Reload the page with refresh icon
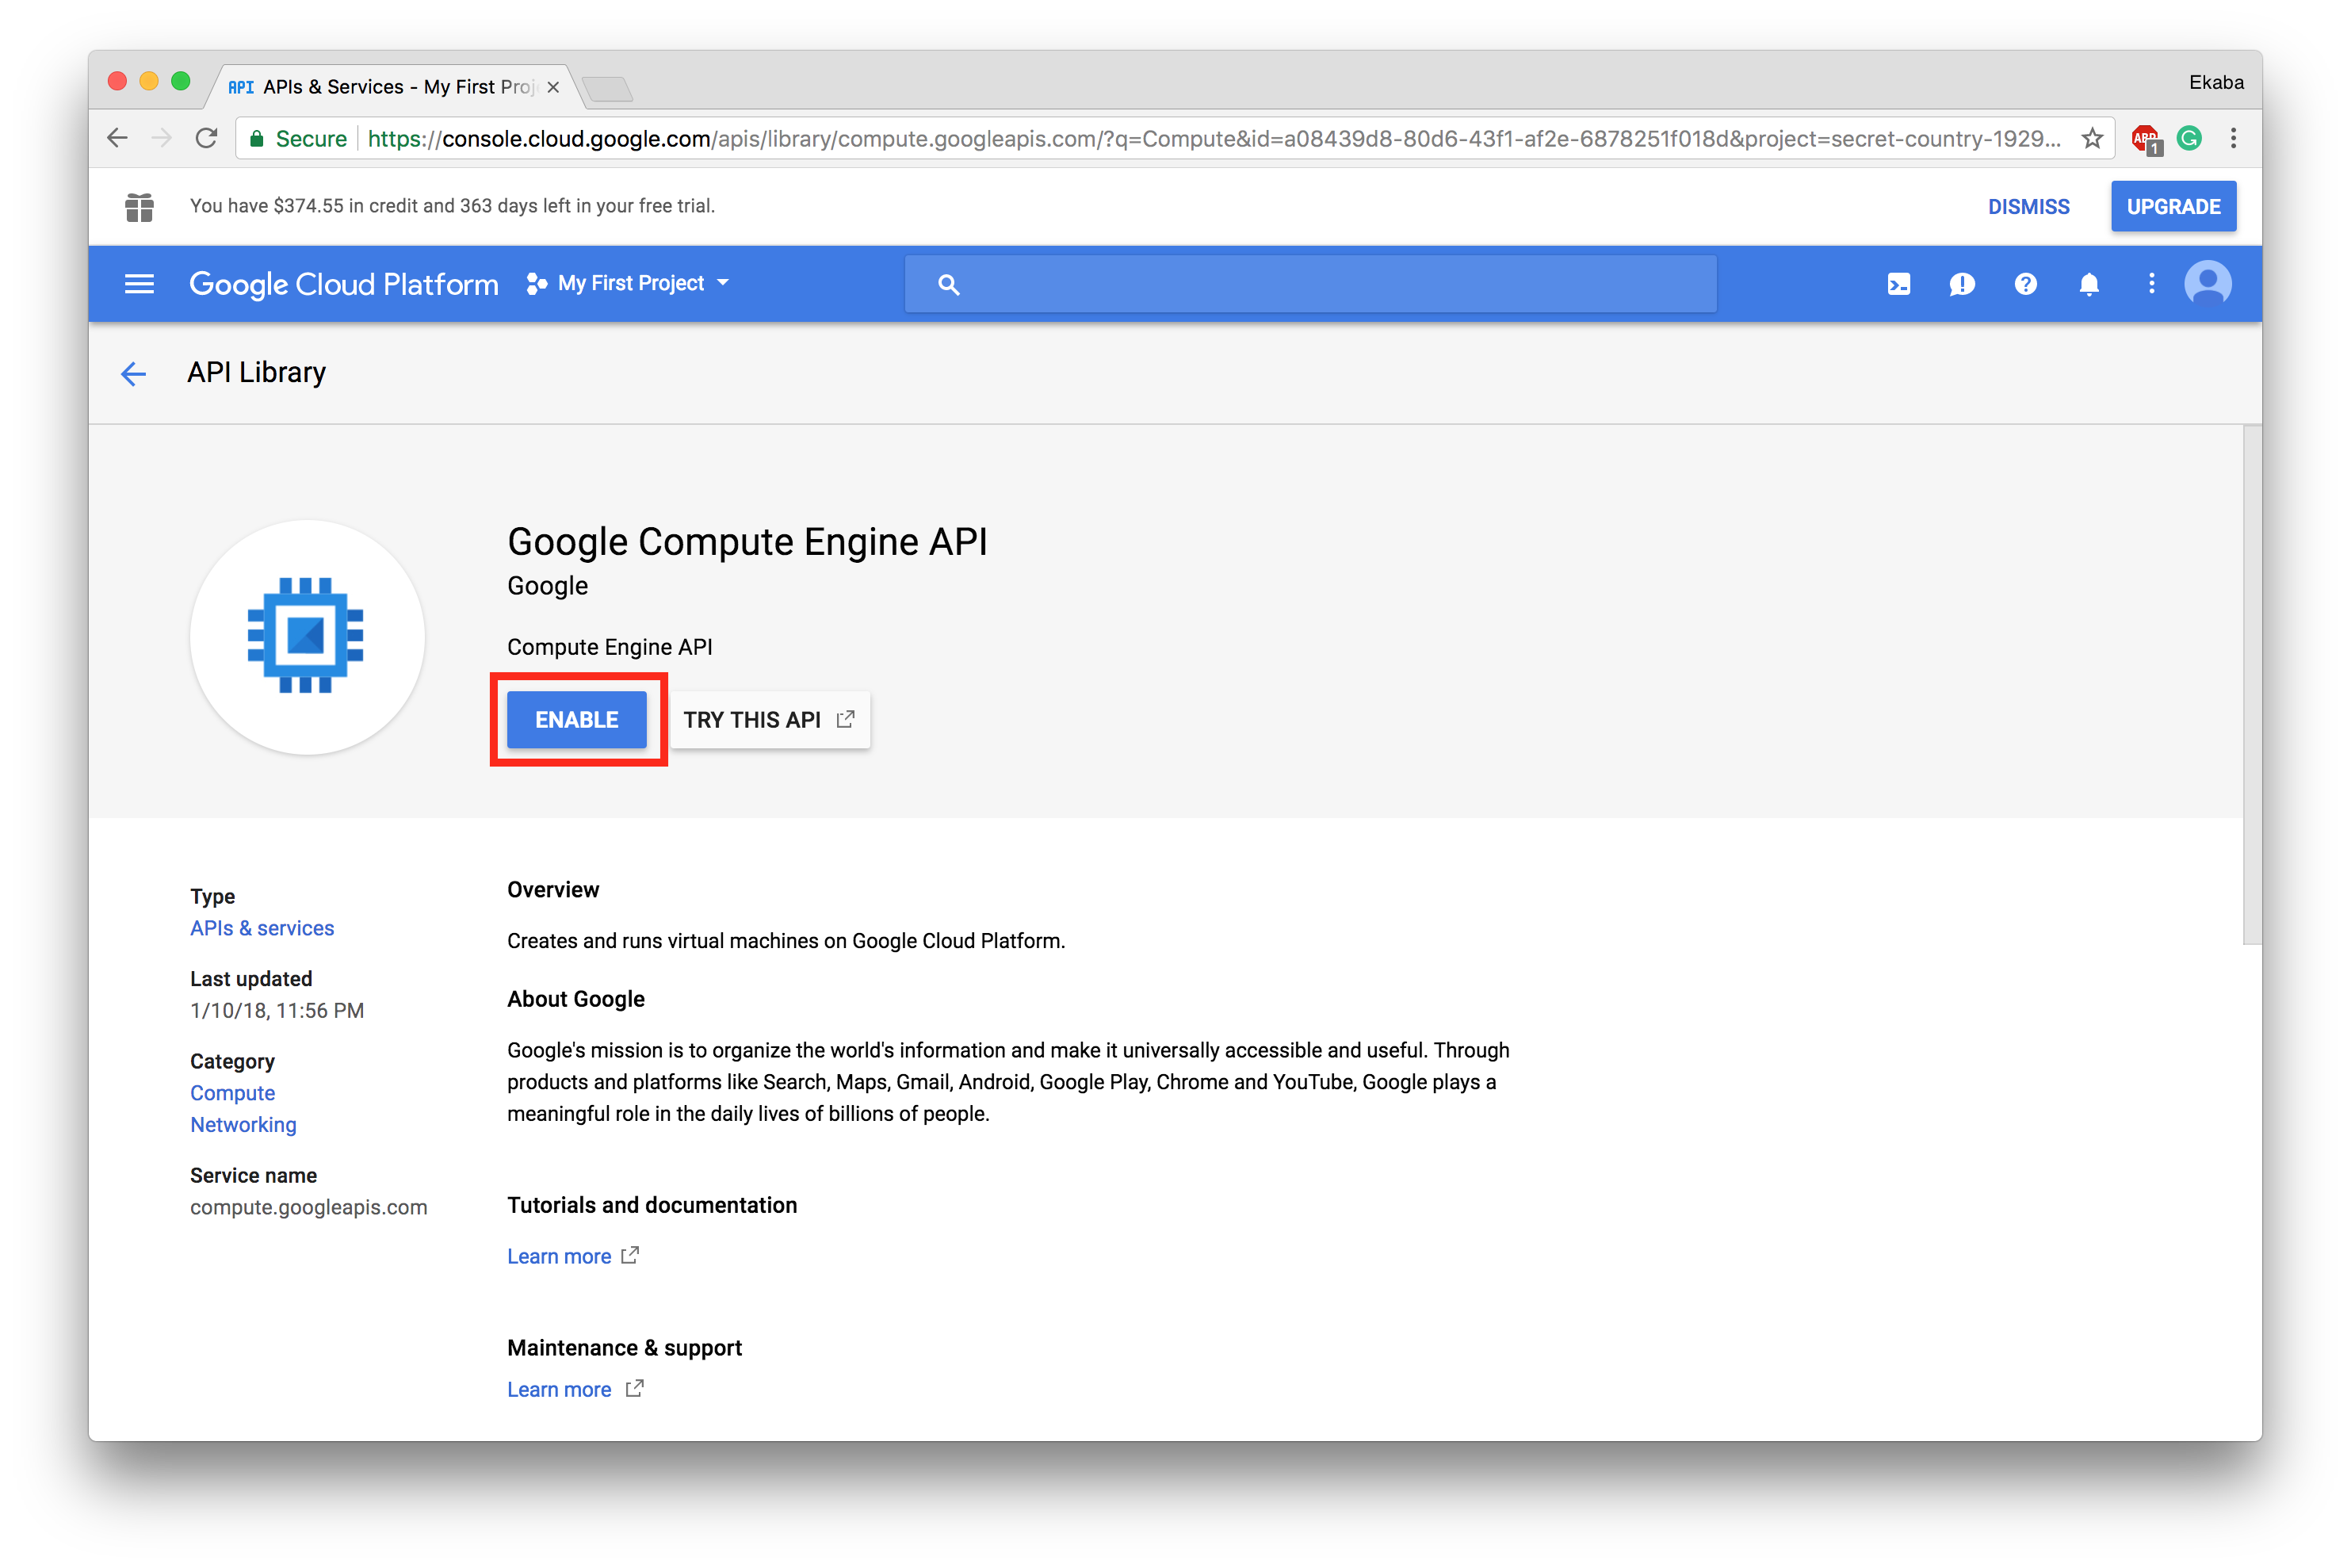 (206, 138)
